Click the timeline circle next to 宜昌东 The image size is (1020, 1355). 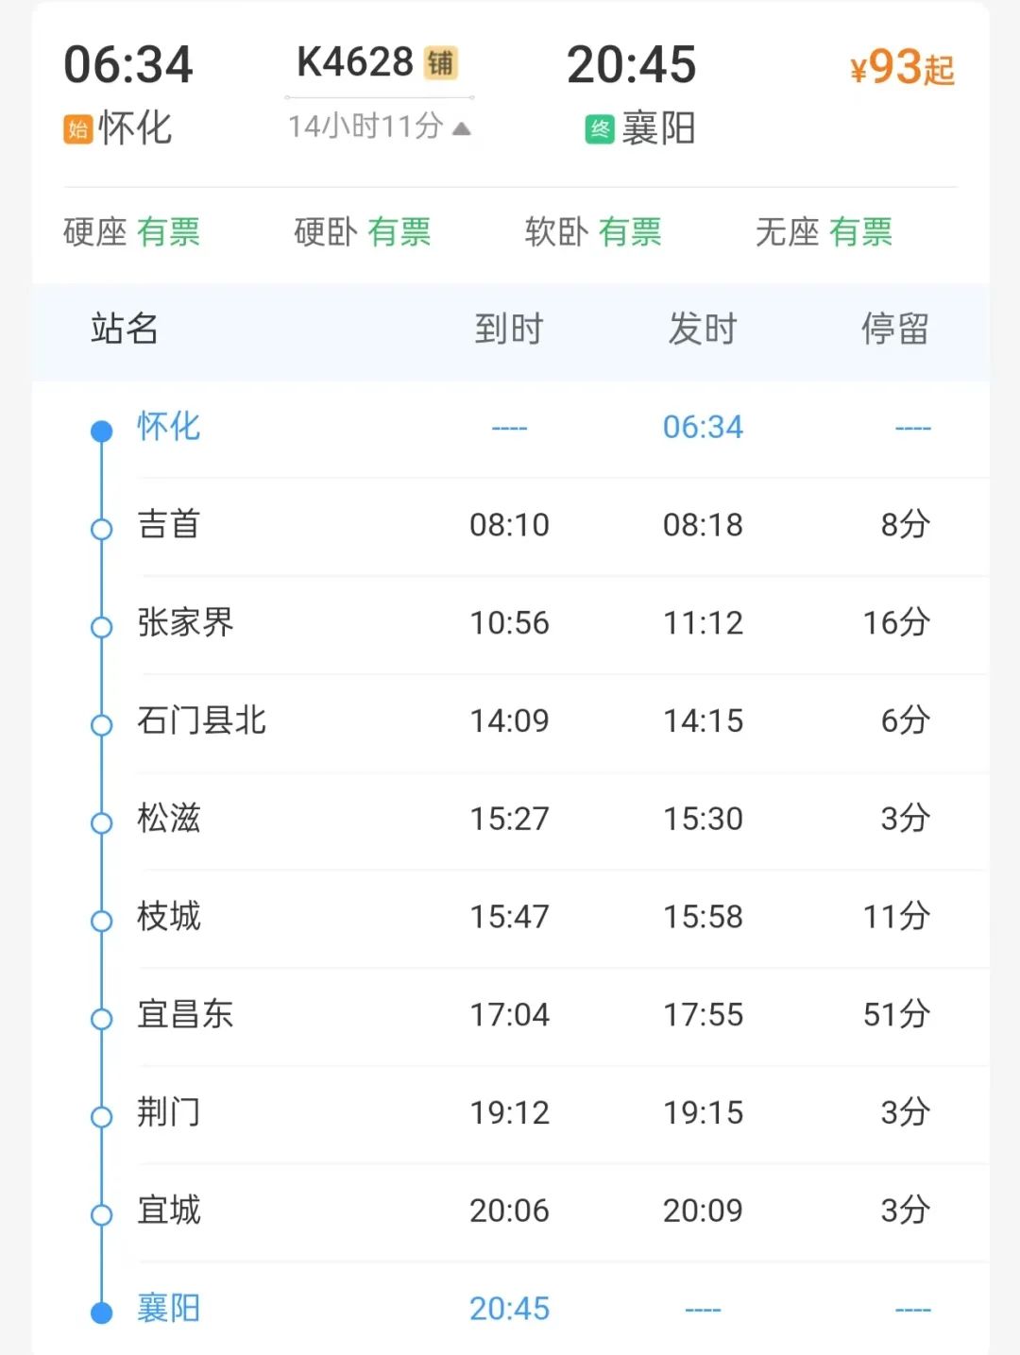point(101,1019)
